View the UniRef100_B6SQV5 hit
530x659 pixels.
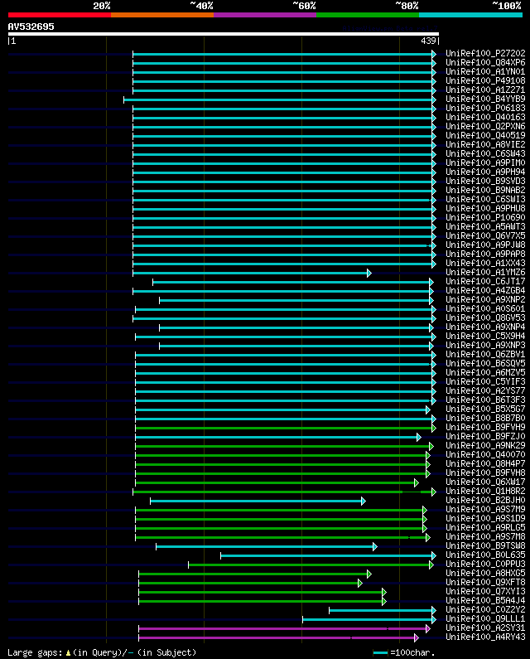tap(485, 364)
